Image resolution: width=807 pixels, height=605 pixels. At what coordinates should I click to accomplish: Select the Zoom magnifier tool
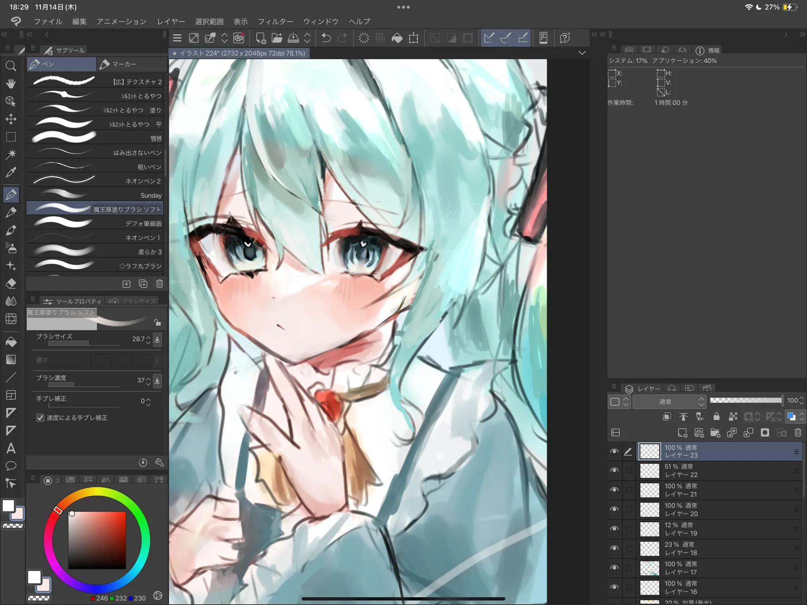pos(10,66)
